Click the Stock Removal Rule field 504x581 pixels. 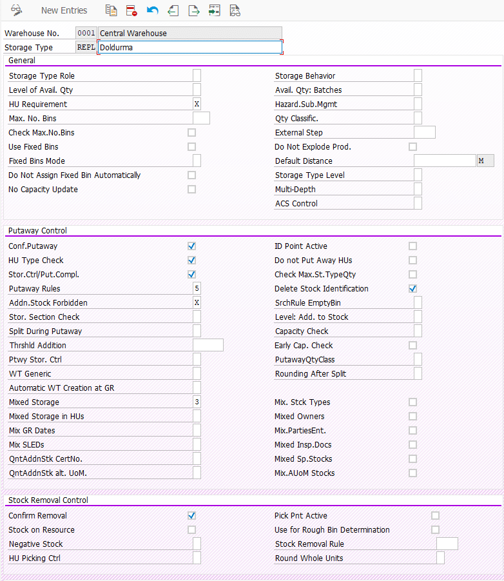click(x=447, y=544)
